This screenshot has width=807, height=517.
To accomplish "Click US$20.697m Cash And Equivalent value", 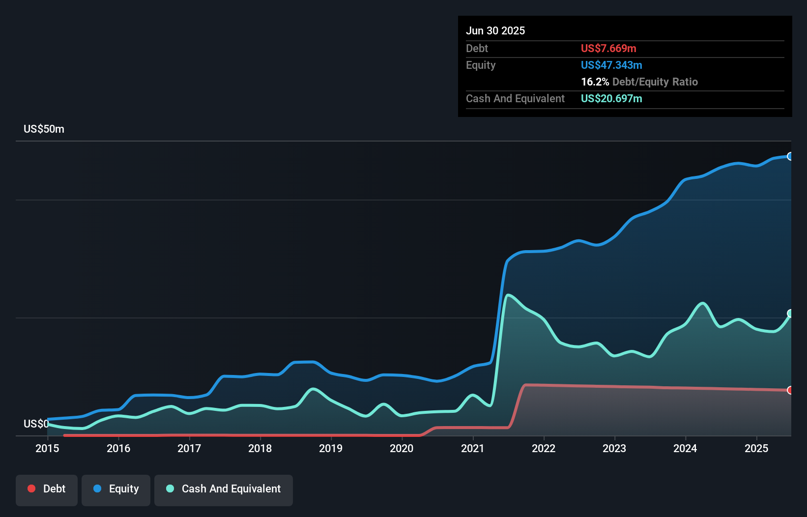I will 611,98.
